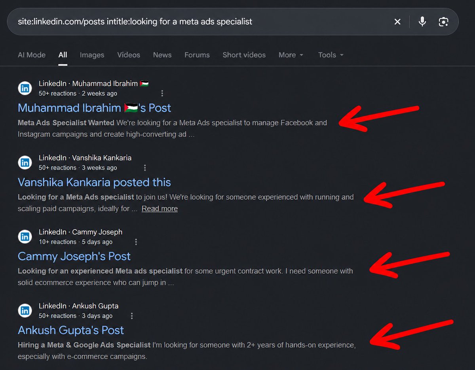This screenshot has width=475, height=370.
Task: Click the '50+ reactions · 3 days ago' text
Action: (x=76, y=316)
